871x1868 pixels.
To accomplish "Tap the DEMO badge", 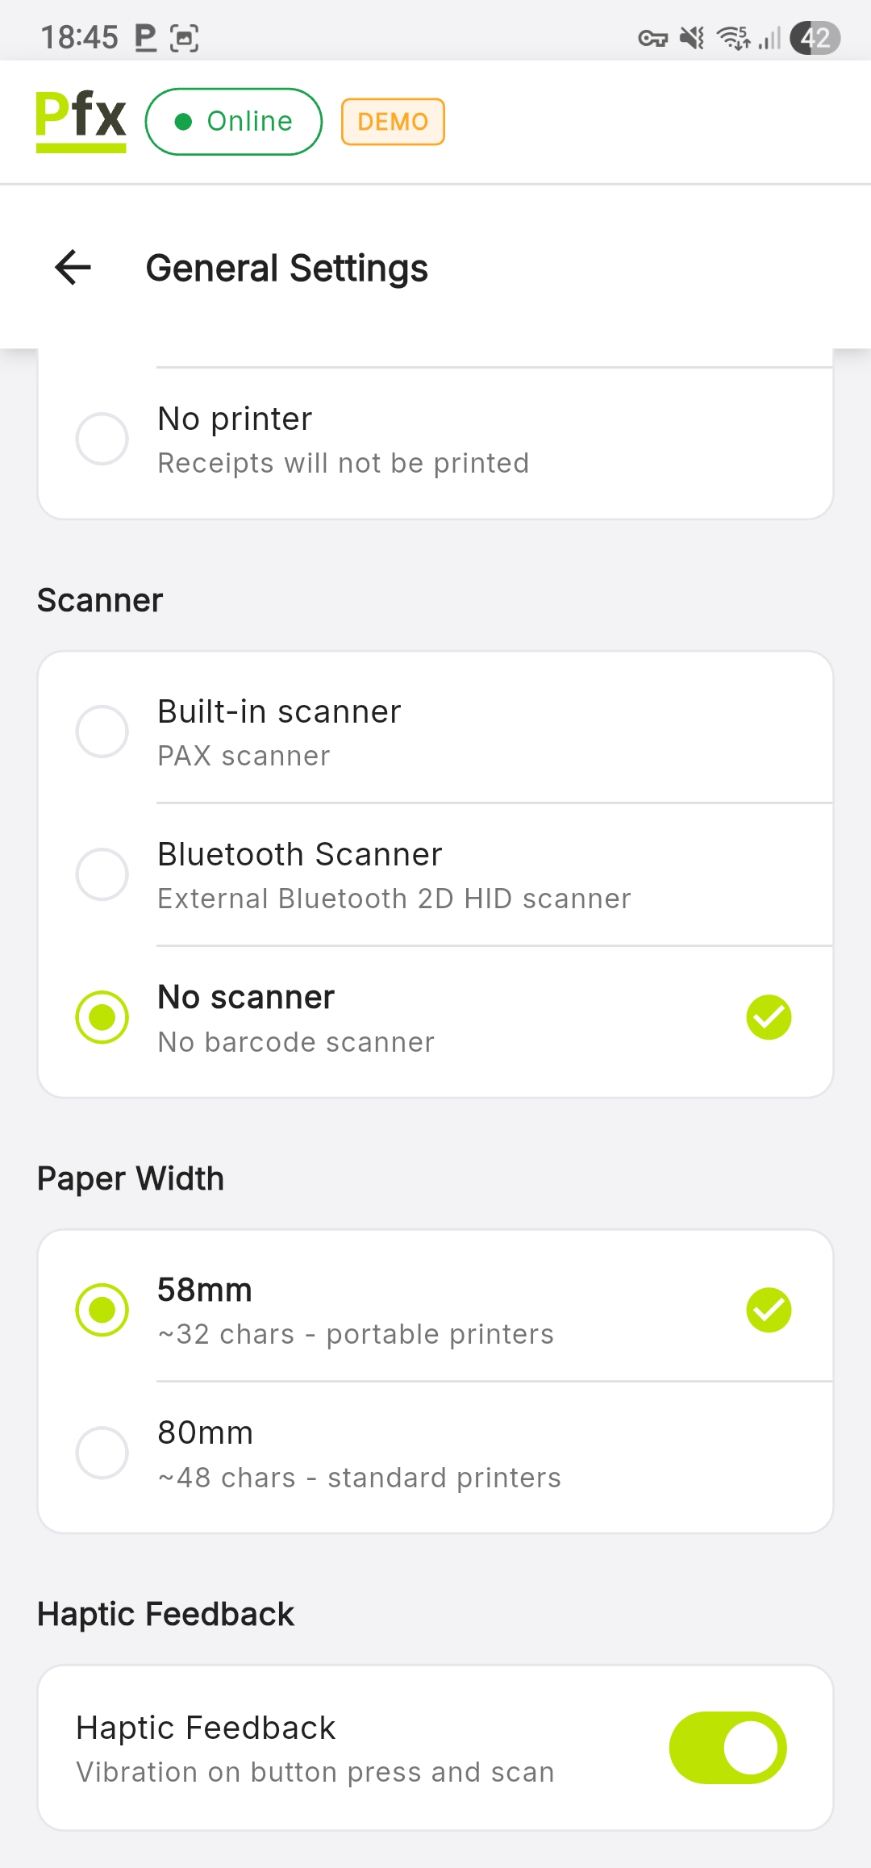I will [393, 122].
